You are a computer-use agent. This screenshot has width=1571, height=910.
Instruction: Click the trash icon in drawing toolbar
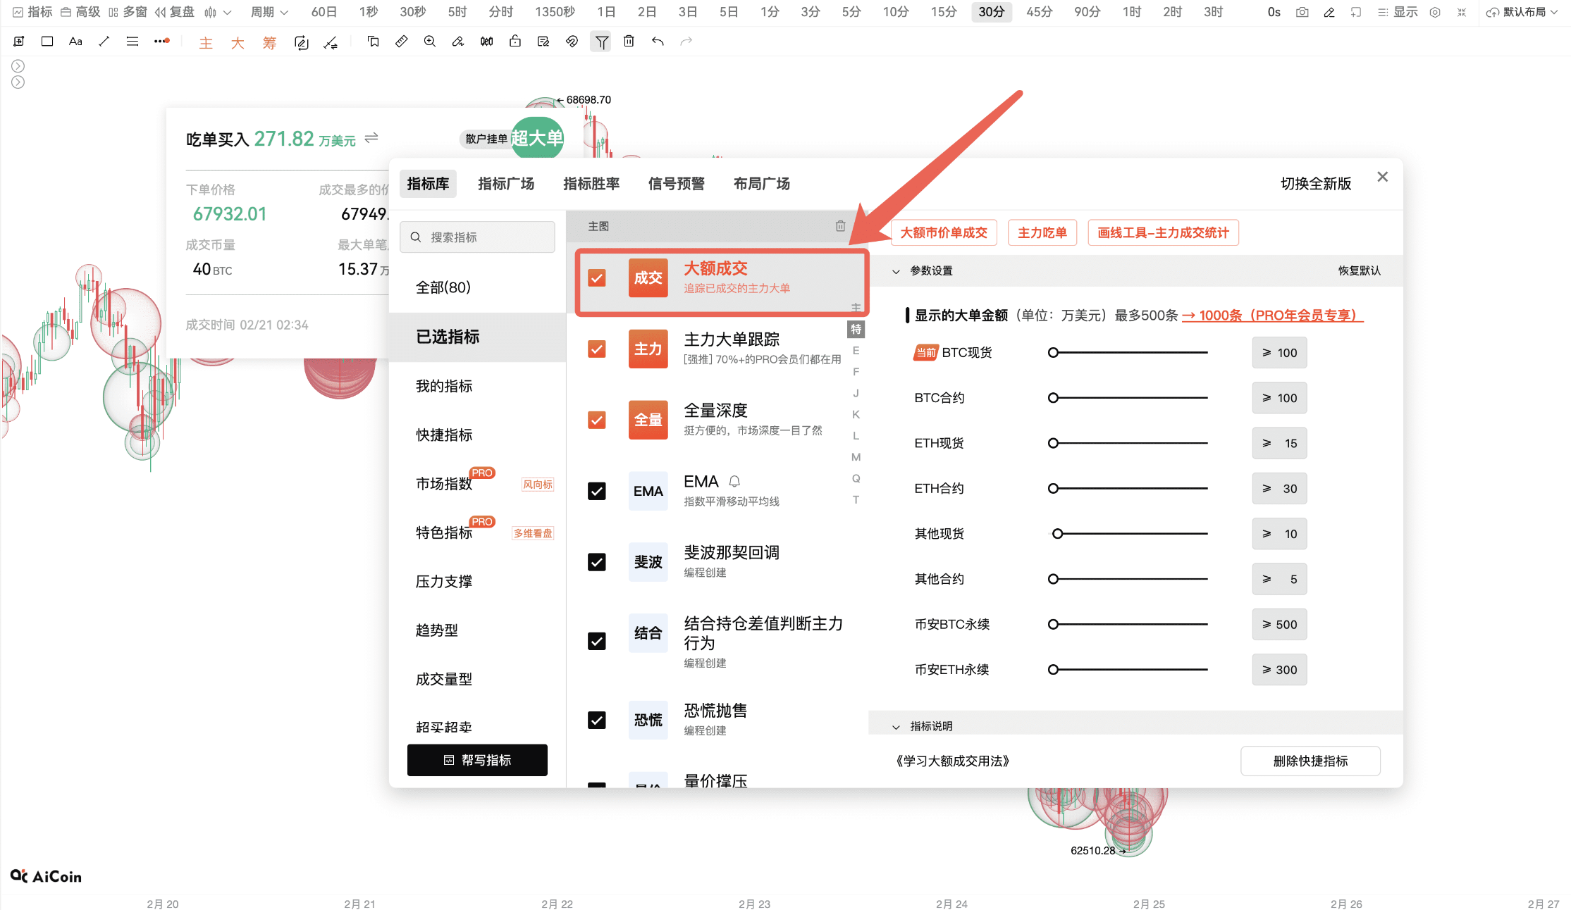click(629, 42)
